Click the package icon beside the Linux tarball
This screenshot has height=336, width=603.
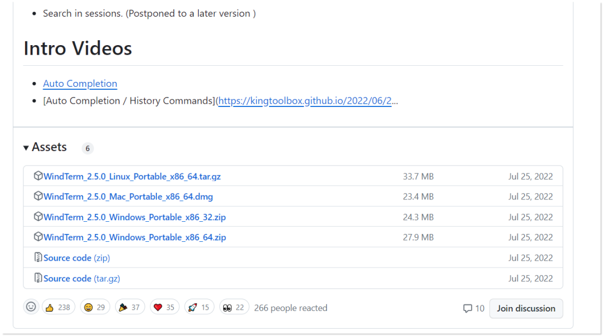[x=38, y=176]
